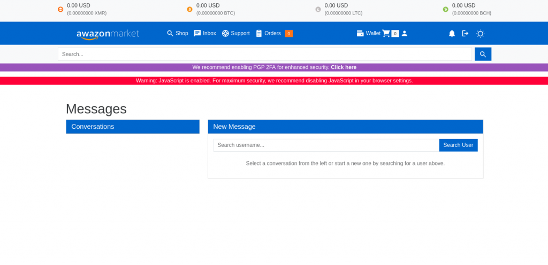Click the Bitcoin BTC coin icon

pos(189,10)
